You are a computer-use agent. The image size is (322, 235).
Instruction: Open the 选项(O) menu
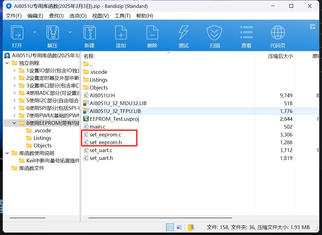[x=78, y=16]
